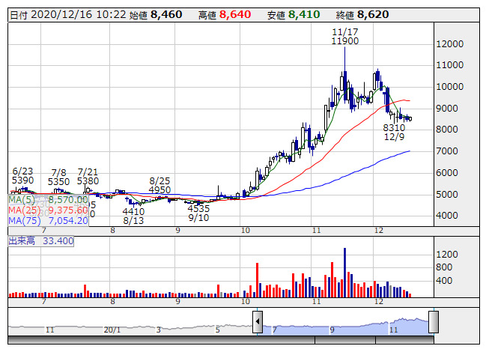Click the left range handle with arrow
The width and height of the screenshot is (489, 352).
click(258, 323)
